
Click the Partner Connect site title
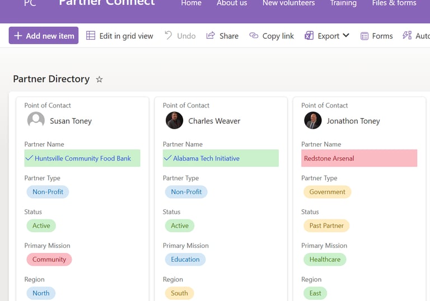click(x=107, y=3)
